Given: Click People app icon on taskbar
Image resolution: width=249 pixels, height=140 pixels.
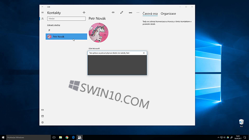Looking at the screenshot, I should coord(79,137).
